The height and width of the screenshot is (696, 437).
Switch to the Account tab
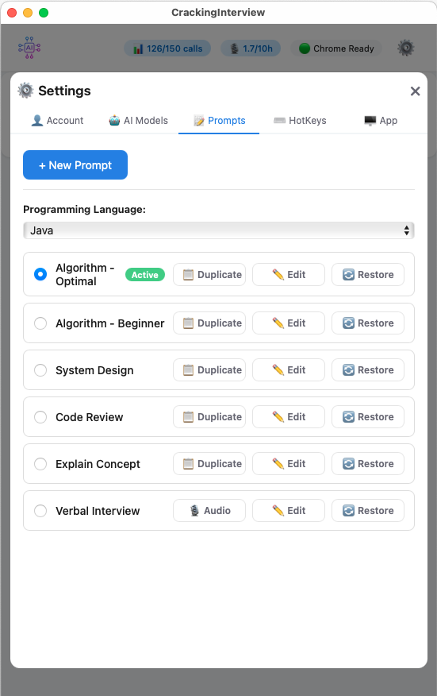pyautogui.click(x=57, y=120)
